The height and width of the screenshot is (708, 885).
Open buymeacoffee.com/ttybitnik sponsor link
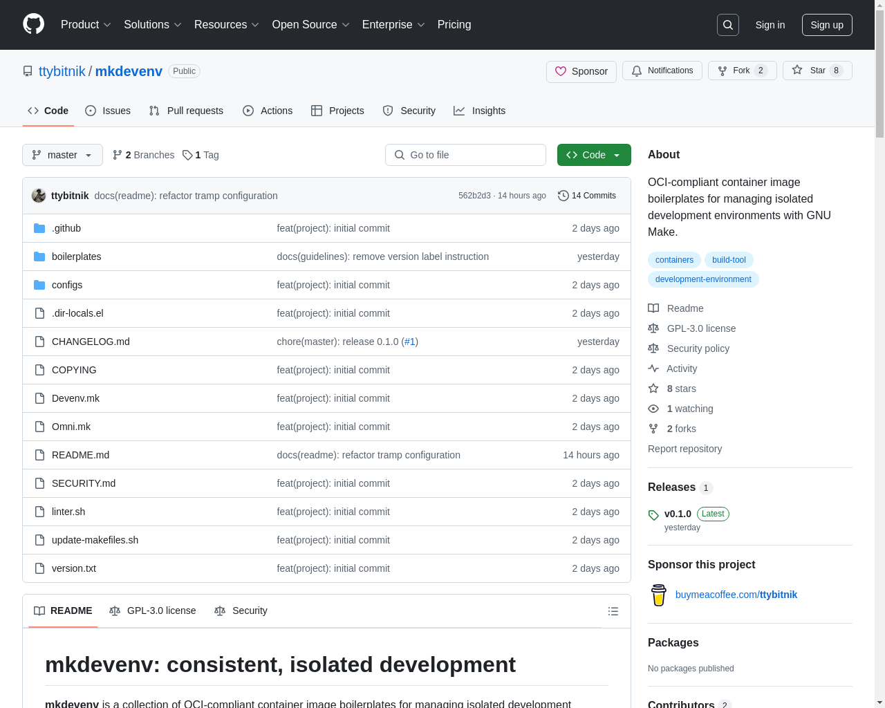pyautogui.click(x=736, y=595)
